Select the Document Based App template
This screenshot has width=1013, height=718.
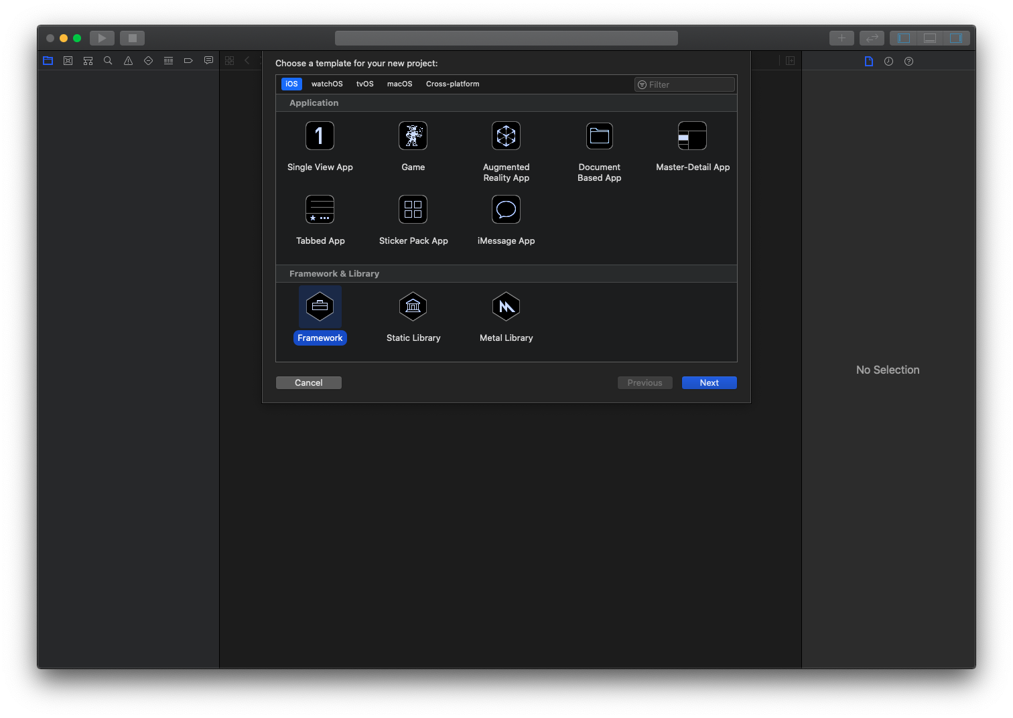(599, 136)
